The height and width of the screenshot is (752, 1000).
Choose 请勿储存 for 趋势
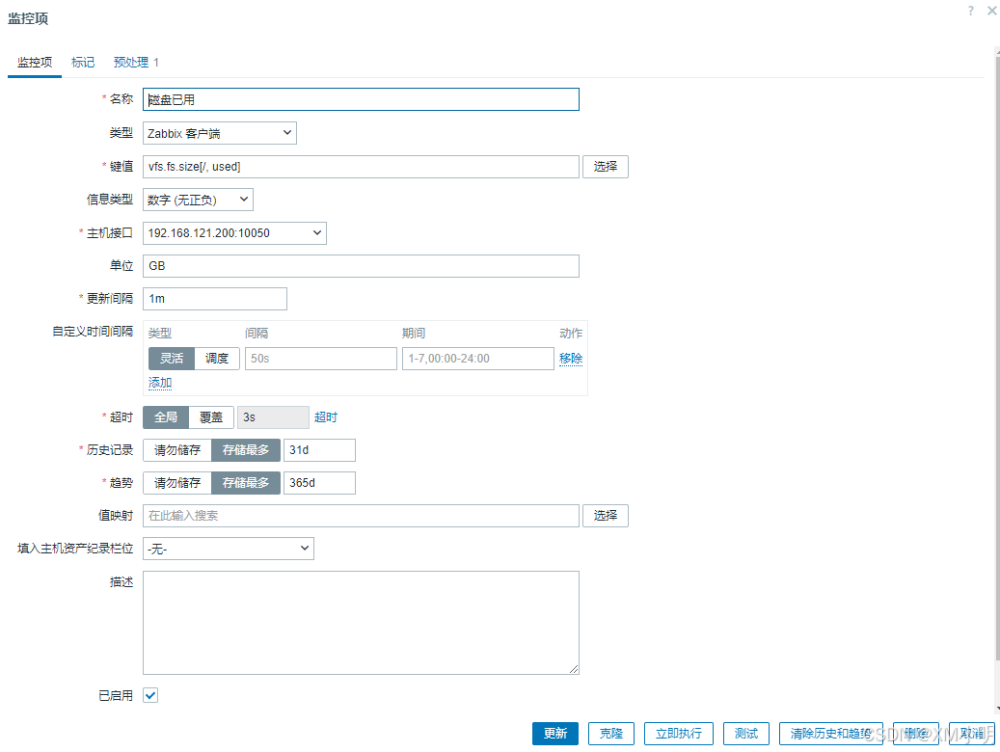tap(177, 483)
